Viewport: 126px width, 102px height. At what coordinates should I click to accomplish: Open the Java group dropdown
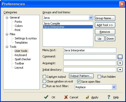click(91, 18)
